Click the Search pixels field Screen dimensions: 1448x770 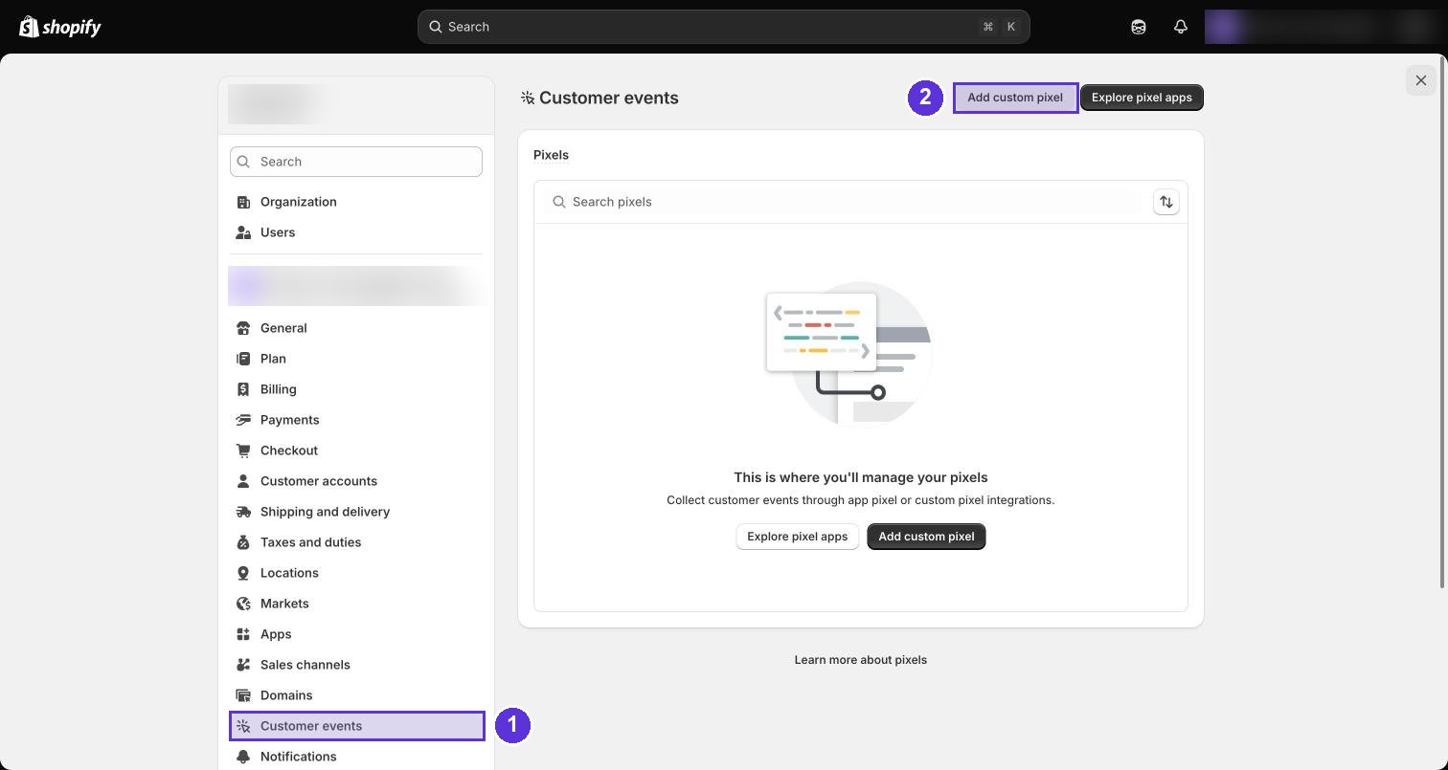(x=843, y=202)
